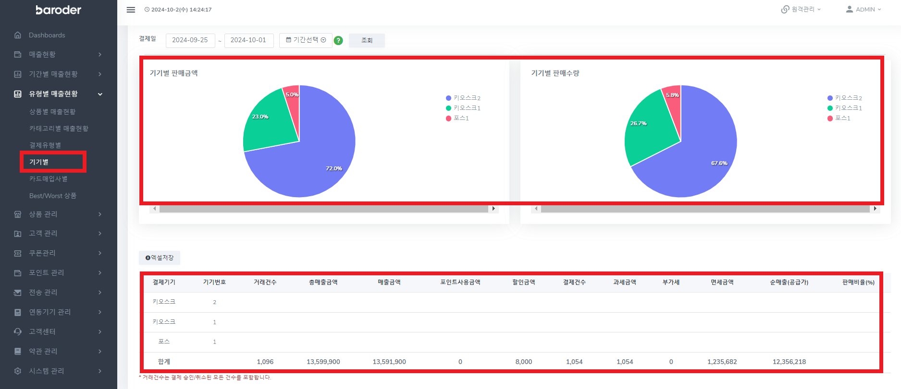Screen dimensions: 901x389
Task: Open the 기간선택 period dropdown
Action: [x=306, y=40]
